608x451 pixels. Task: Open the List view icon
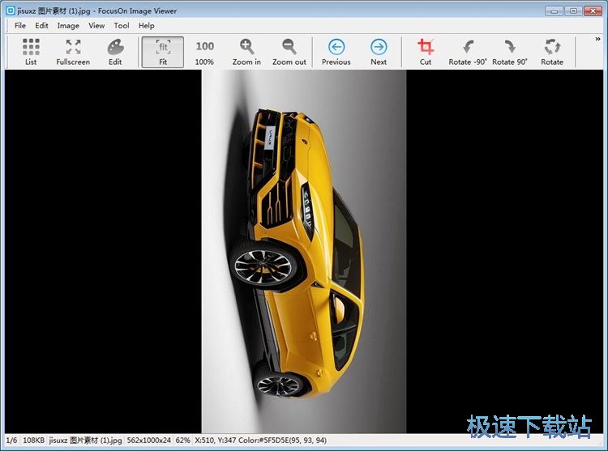pos(31,52)
